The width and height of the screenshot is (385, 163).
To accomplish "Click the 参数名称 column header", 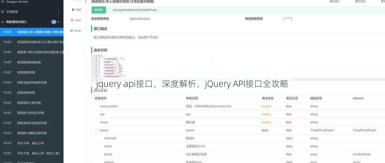I will pyautogui.click(x=101, y=98).
